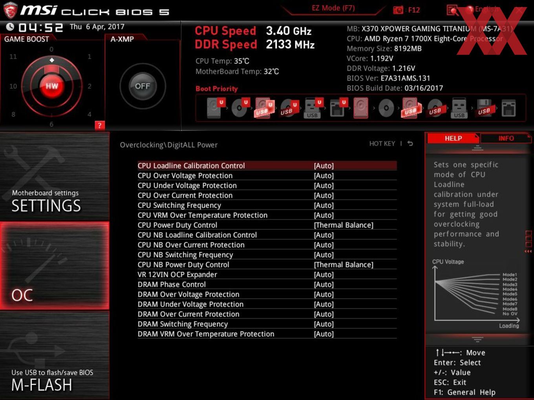
Task: Click the upper help panel drag handle
Action: pyautogui.click(x=477, y=148)
